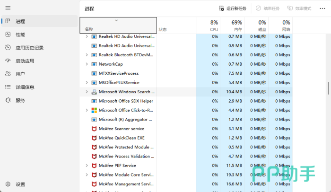Click the 服务 services icon

pos(8,100)
